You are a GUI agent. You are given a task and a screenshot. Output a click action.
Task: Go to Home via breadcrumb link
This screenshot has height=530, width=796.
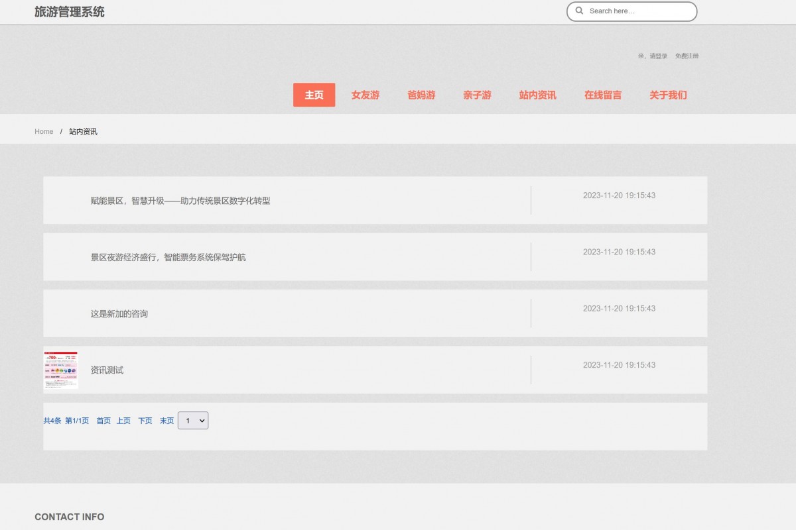point(44,131)
